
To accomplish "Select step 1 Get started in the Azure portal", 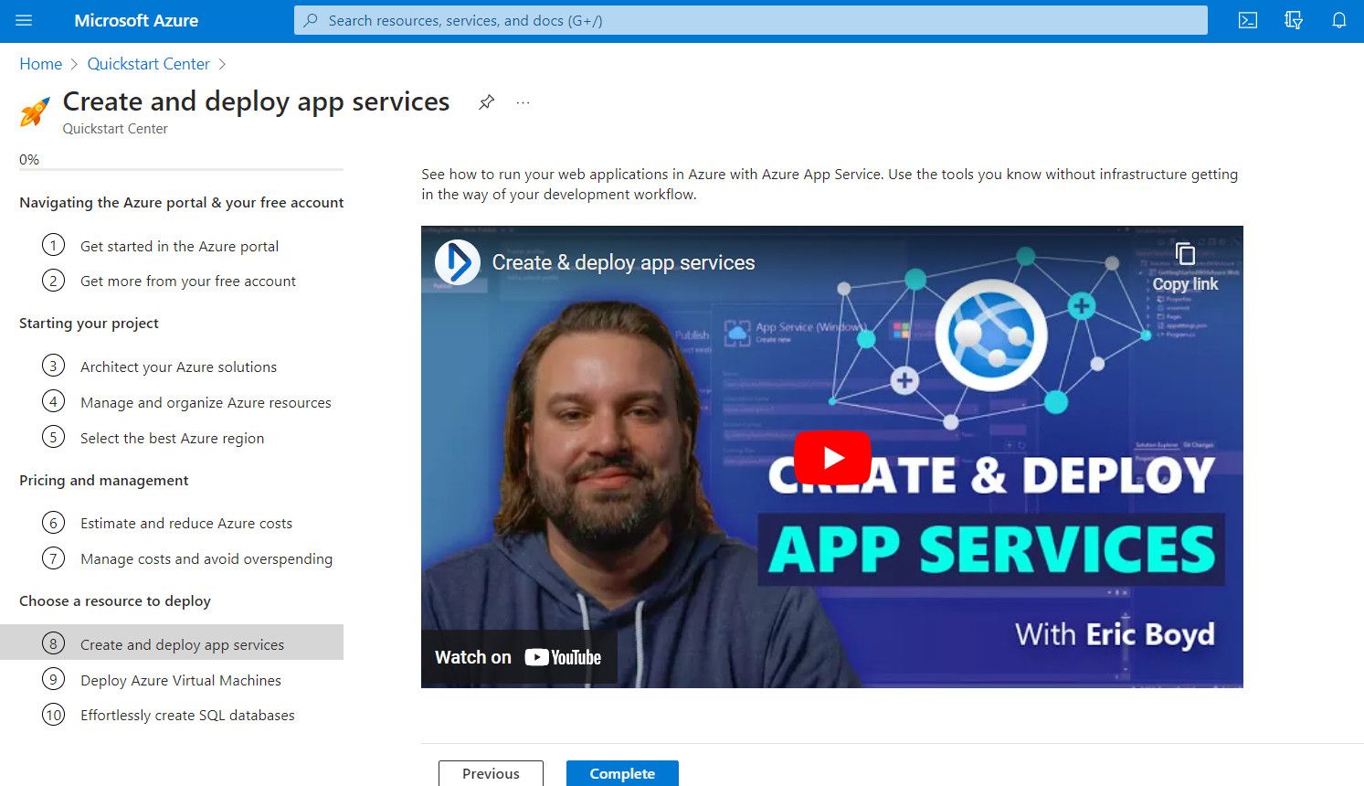I will pyautogui.click(x=179, y=246).
